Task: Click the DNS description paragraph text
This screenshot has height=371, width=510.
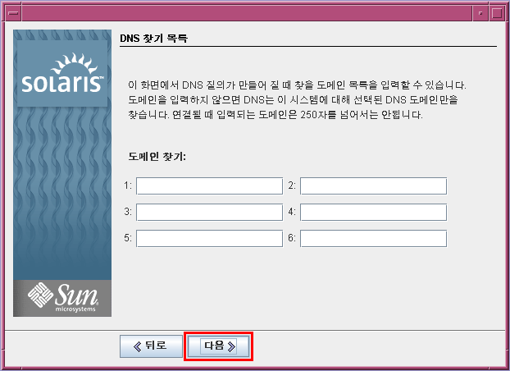Action: (297, 100)
